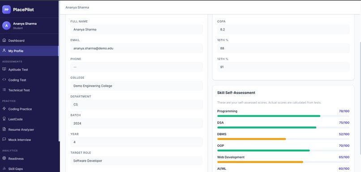
Task: Click the 70/100 OOP score
Action: pos(344,146)
